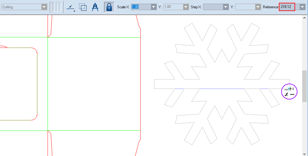Click the dotted center line of snowflake
Image resolution: width=308 pixels, height=156 pixels.
point(222,89)
